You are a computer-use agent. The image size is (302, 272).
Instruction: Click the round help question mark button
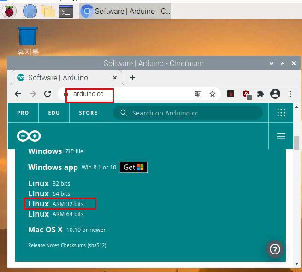[275, 249]
